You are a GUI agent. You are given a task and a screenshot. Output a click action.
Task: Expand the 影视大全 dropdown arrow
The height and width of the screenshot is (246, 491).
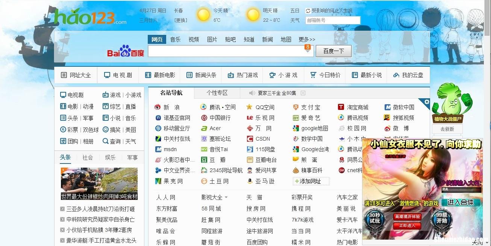[x=226, y=198]
